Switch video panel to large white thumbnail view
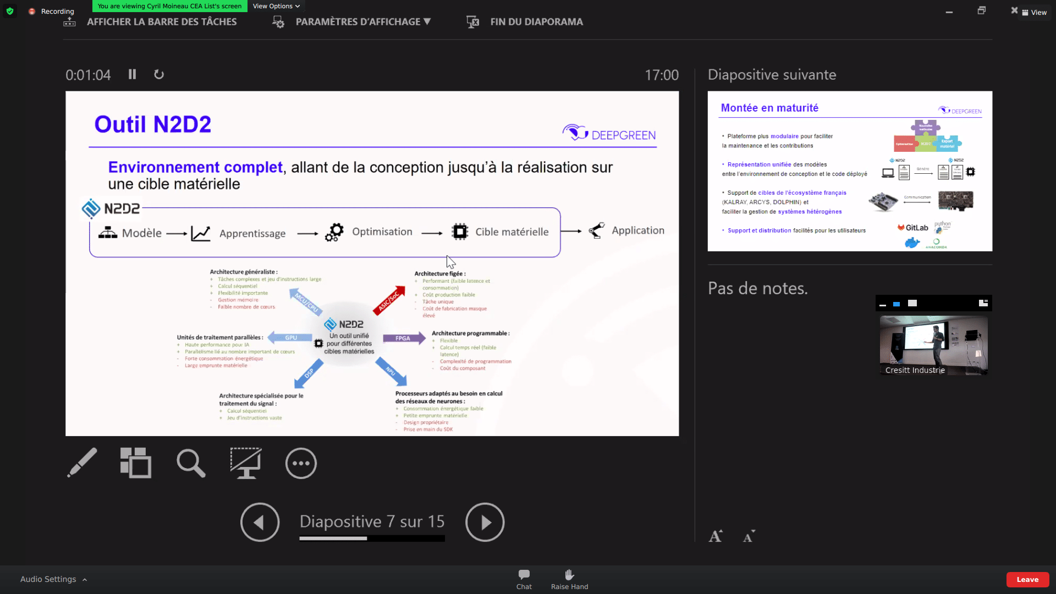 click(x=912, y=303)
